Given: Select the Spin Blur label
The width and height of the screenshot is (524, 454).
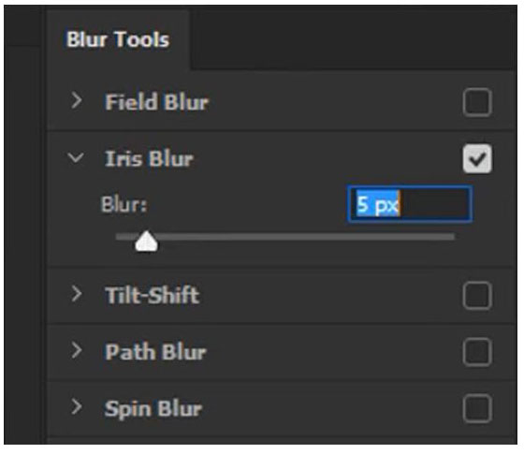Looking at the screenshot, I should 153,408.
